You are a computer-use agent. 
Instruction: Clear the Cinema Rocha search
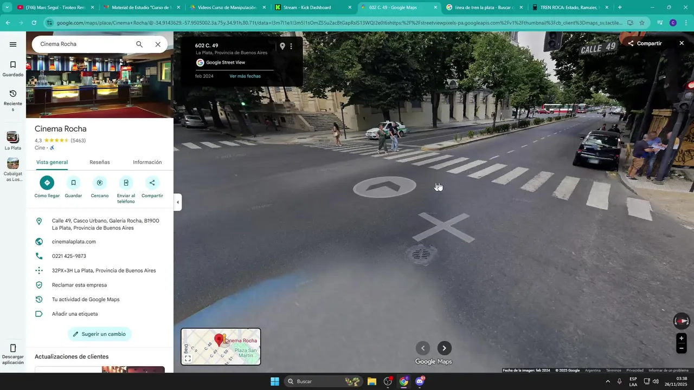(x=158, y=44)
